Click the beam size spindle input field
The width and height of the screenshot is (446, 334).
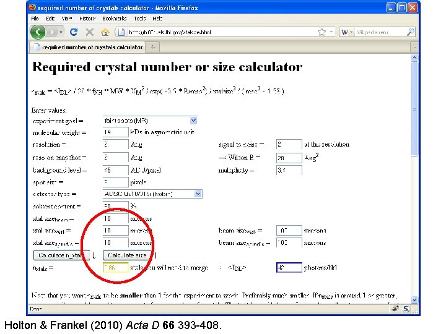(289, 242)
